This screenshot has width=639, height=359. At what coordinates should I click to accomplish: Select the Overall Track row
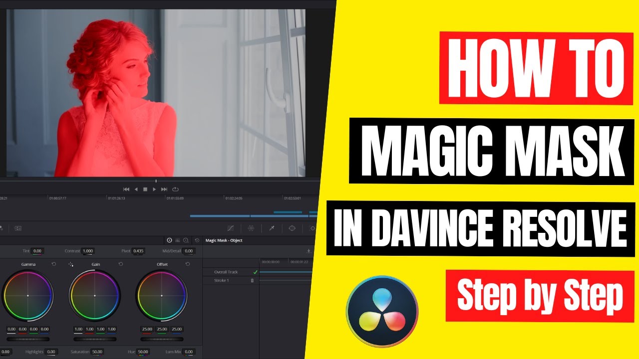tap(231, 272)
